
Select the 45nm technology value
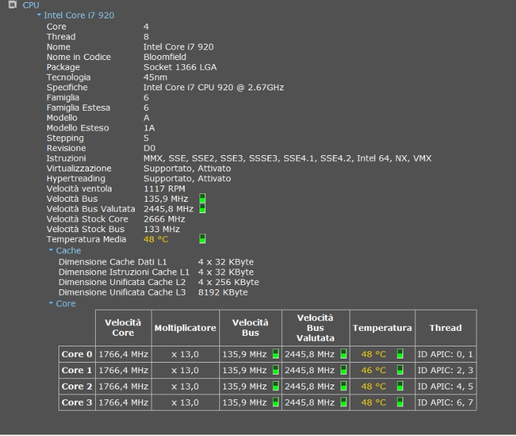click(155, 78)
